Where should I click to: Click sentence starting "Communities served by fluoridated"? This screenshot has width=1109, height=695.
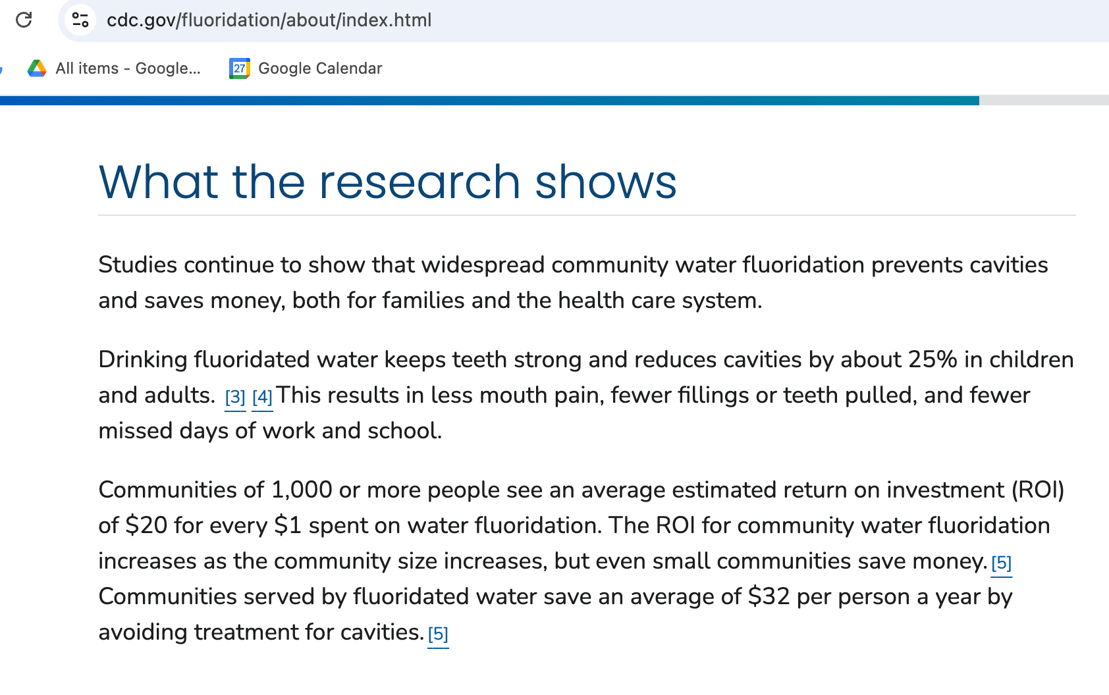553,597
